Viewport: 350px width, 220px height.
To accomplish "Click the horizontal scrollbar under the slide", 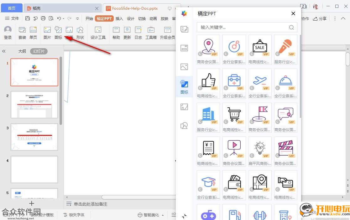I will coord(138,197).
